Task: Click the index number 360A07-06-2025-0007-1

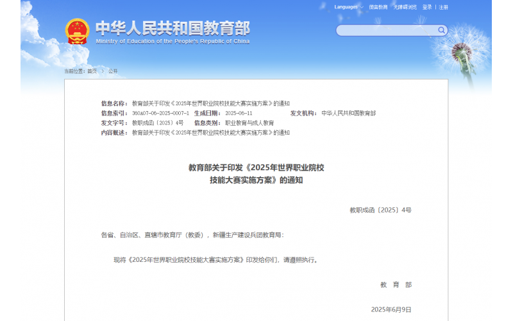Action: [x=160, y=113]
